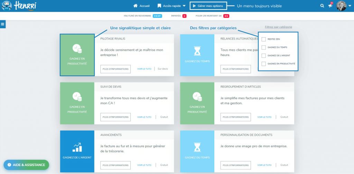
Task: Open Gérer mes options menu
Action: tap(208, 6)
